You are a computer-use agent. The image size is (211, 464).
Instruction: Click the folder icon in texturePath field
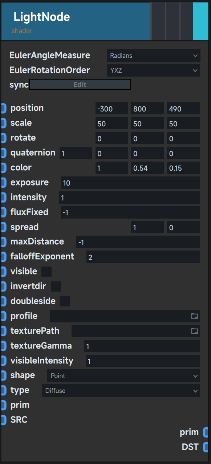[x=195, y=331]
